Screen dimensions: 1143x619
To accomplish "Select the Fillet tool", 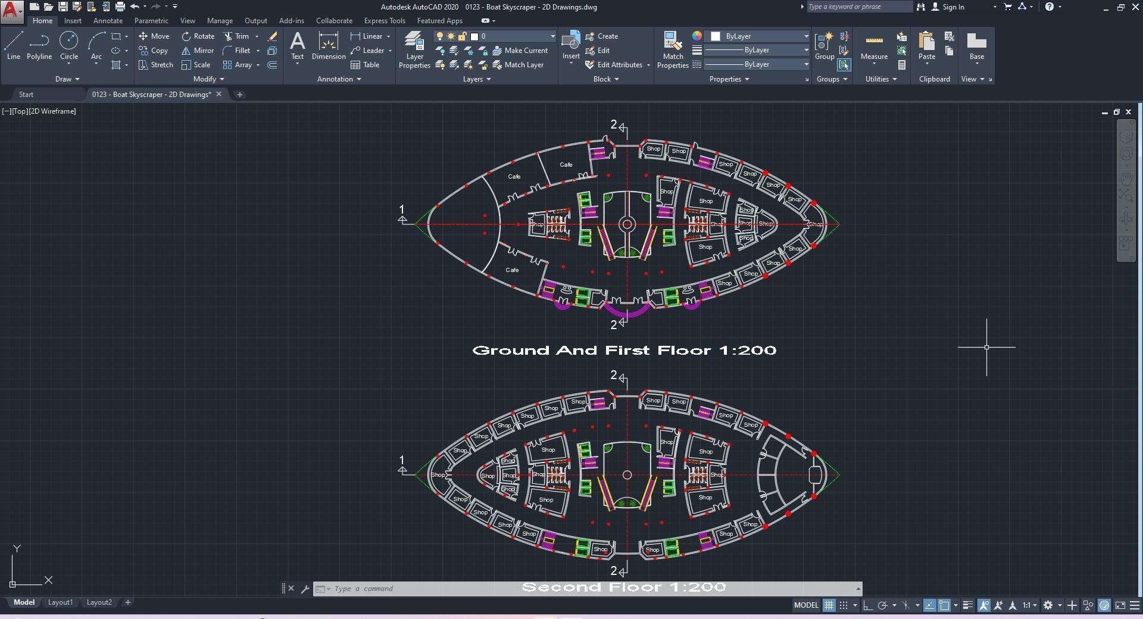I will (x=237, y=51).
